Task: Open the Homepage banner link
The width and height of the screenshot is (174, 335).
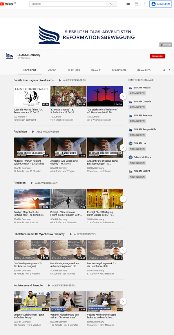Action: point(166,45)
